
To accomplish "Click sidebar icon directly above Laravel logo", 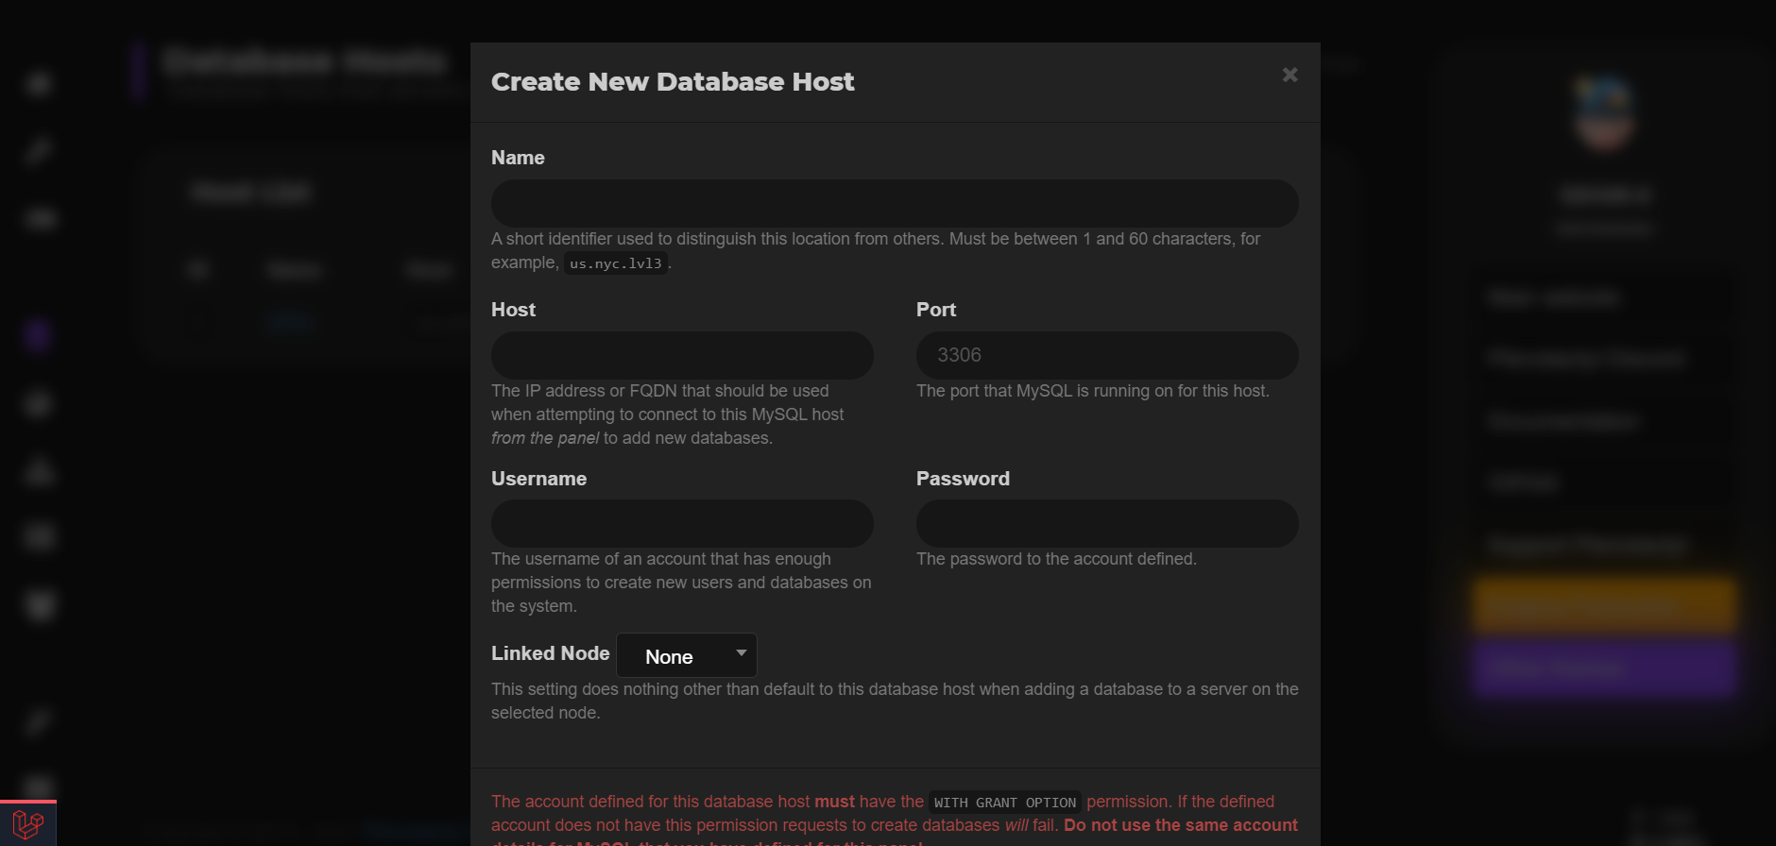I will tap(38, 786).
